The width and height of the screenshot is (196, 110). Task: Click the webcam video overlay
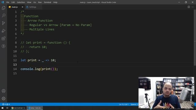[x=166, y=93]
